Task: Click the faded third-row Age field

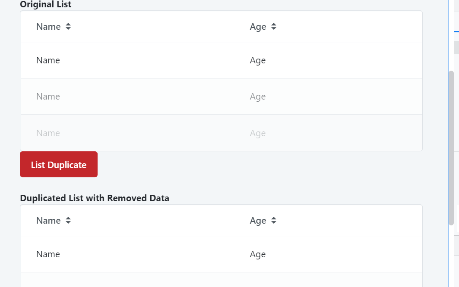Action: tap(258, 133)
